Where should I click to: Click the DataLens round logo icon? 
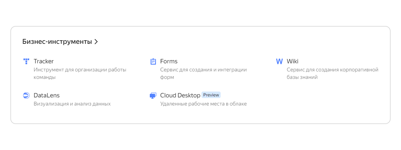pyautogui.click(x=26, y=95)
